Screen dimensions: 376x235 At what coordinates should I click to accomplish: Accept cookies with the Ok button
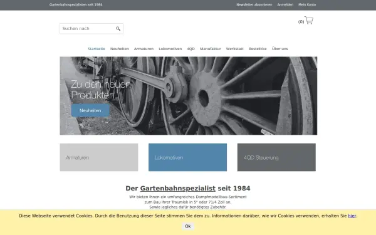pos(188,226)
